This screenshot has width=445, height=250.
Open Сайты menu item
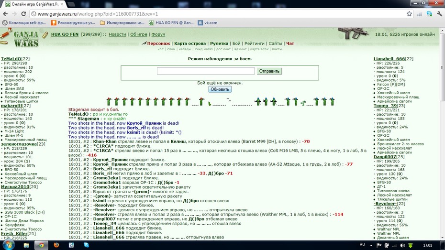coord(275,43)
